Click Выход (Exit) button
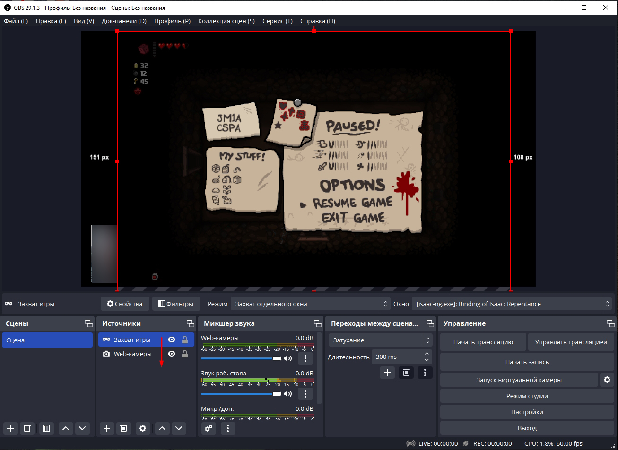The image size is (618, 450). tap(527, 428)
